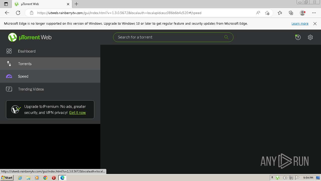Launch Chrome from the taskbar
321x181 pixels.
(45, 178)
